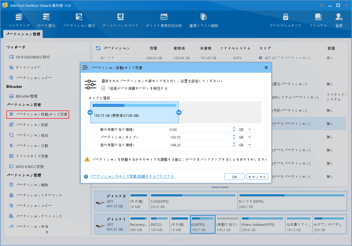Viewport: 352px width, 246px height.
Task: Select the Recovery 499 MB partition block
Action: click(x=139, y=225)
